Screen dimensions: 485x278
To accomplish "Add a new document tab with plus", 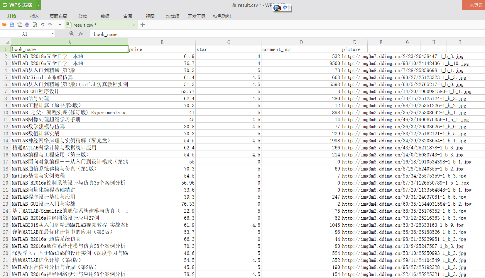I will click(x=143, y=25).
